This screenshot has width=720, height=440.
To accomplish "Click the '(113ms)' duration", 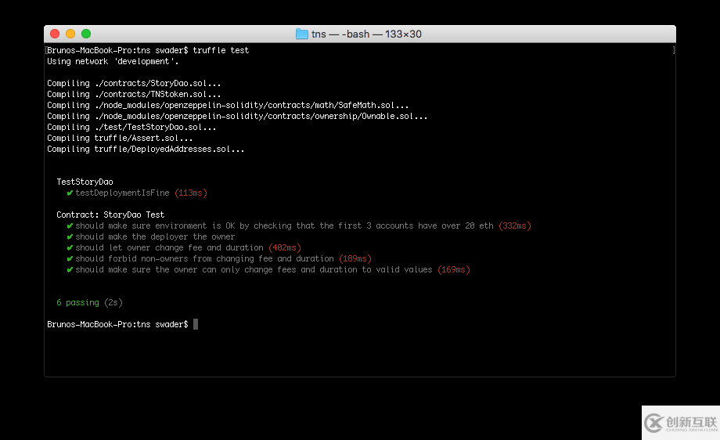I will [x=191, y=193].
